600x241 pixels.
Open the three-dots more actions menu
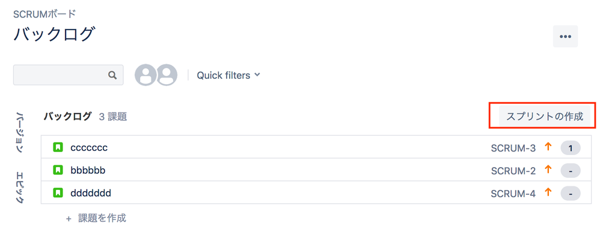click(565, 37)
